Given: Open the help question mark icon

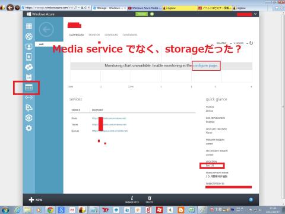Looking at the screenshot, I should [251, 200].
